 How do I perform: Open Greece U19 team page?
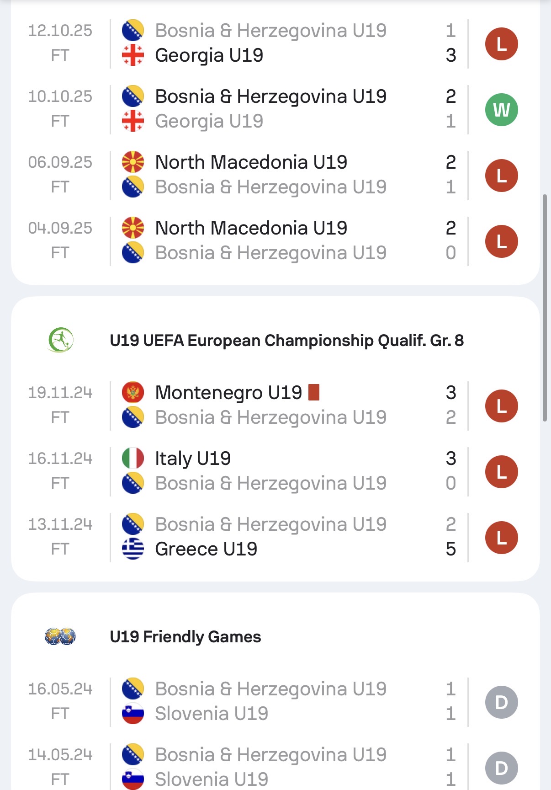point(206,549)
